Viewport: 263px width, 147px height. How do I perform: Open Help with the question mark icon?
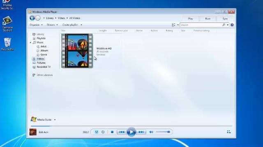pos(232,25)
